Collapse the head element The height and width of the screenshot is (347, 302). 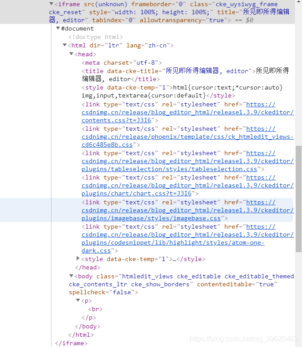pos(72,54)
